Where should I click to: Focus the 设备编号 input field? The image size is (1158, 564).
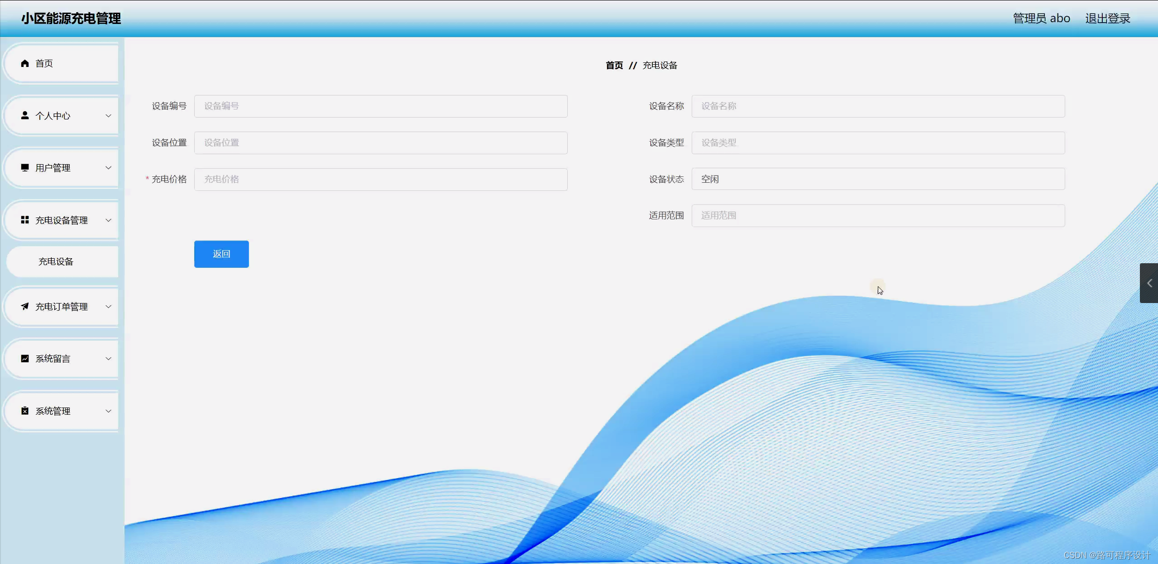pyautogui.click(x=379, y=106)
